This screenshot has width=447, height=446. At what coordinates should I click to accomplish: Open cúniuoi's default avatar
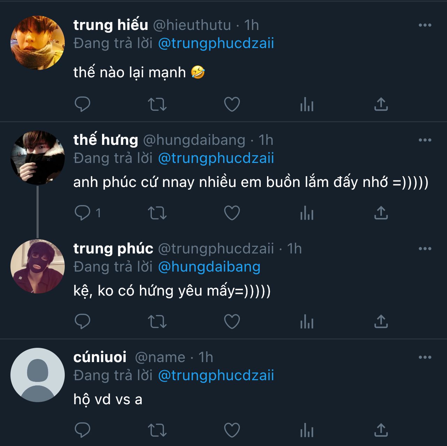point(38,375)
